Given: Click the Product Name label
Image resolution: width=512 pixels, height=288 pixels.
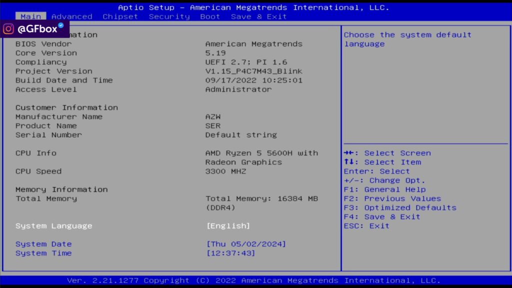Looking at the screenshot, I should pos(46,126).
